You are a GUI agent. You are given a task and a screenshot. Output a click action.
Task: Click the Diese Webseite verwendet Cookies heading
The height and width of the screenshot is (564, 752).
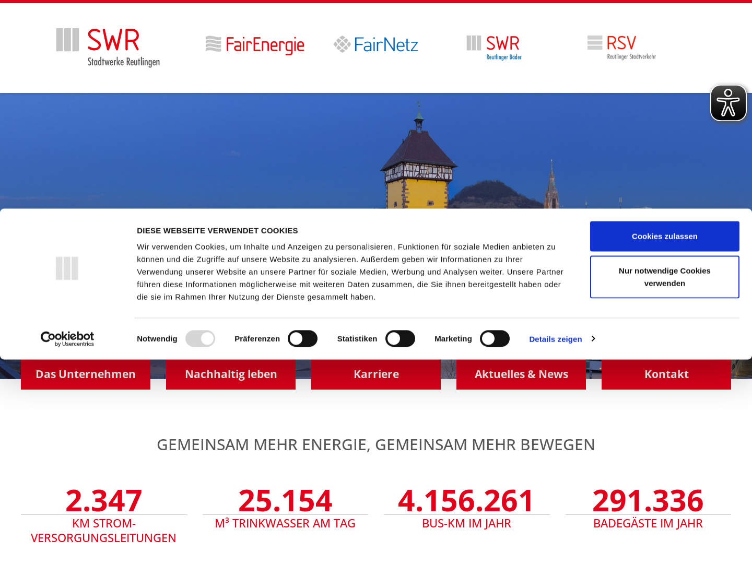point(217,230)
